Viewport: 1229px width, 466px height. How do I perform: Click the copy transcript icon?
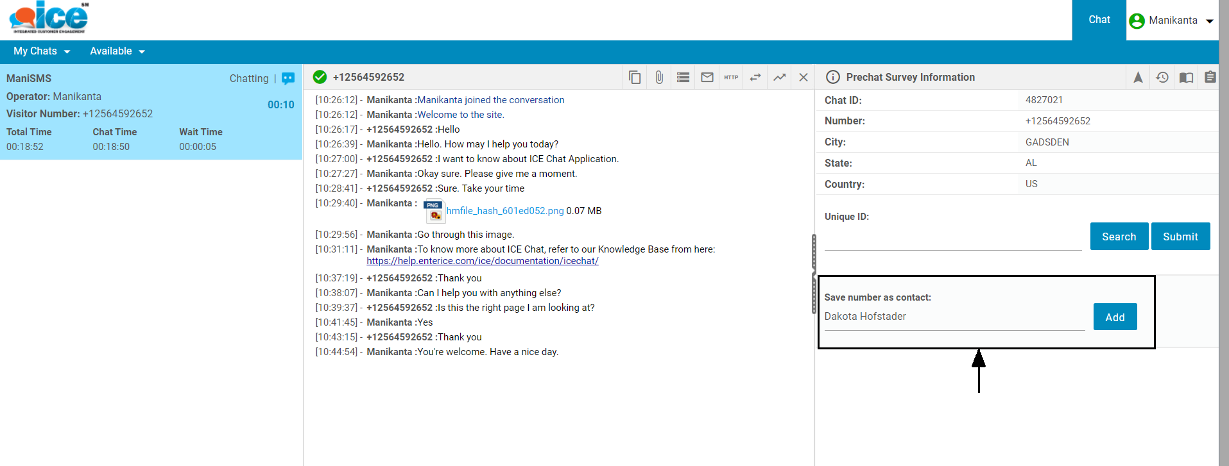tap(635, 78)
